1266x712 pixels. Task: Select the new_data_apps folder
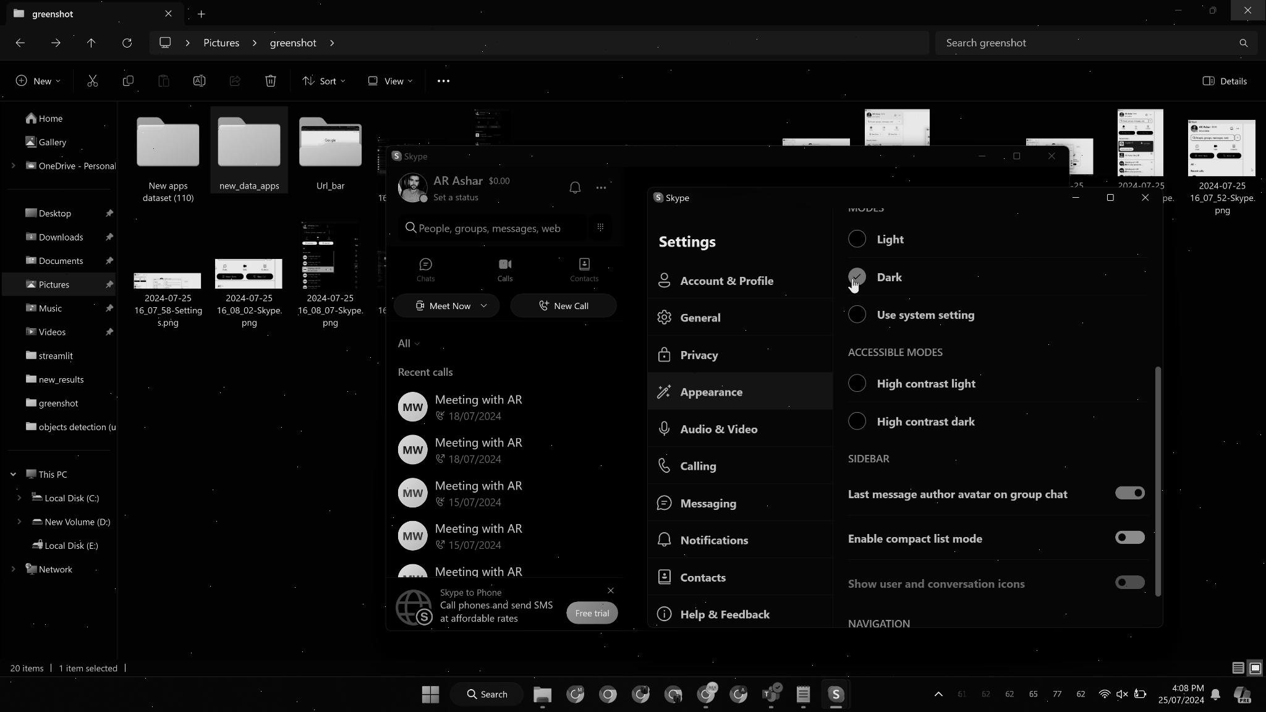tap(249, 150)
